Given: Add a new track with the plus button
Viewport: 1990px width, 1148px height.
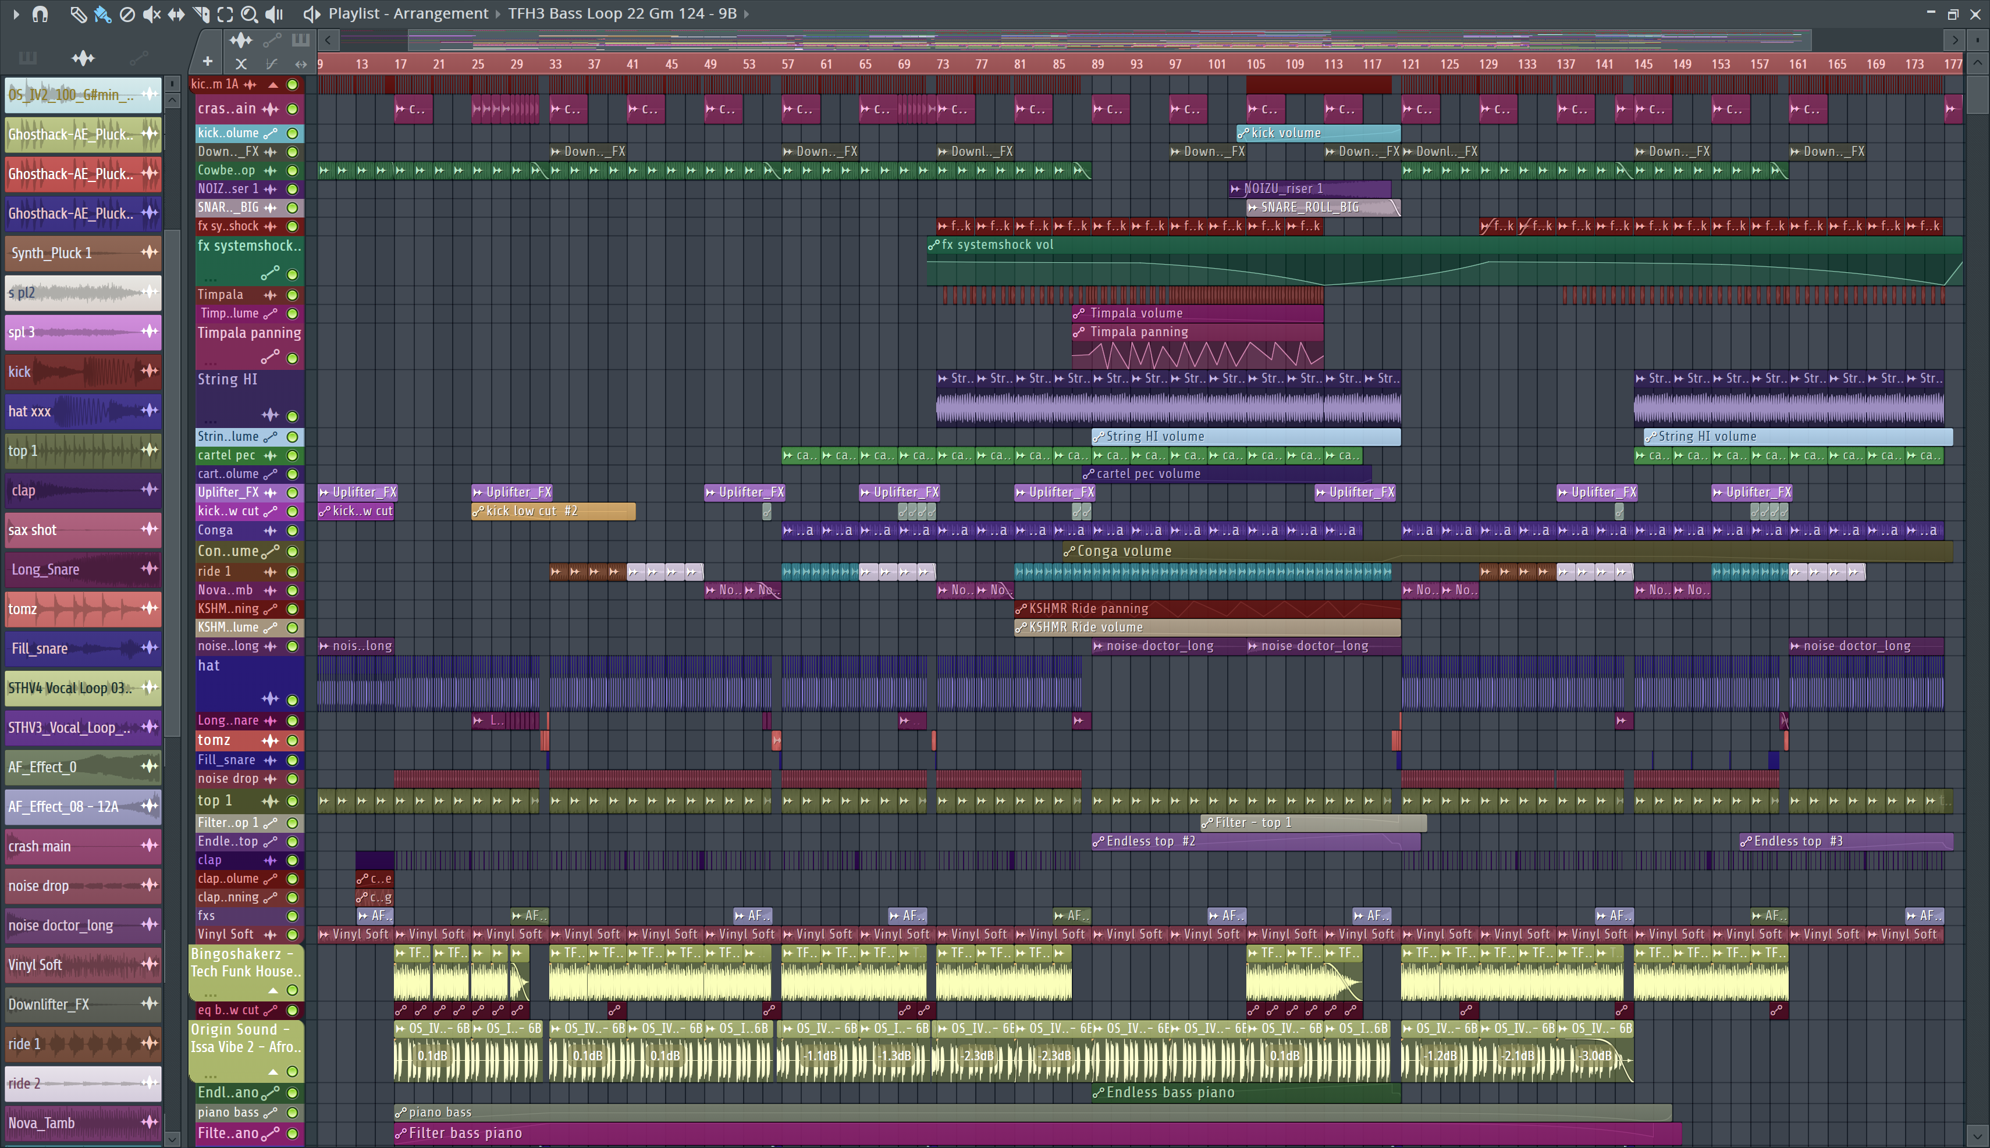Looking at the screenshot, I should [208, 60].
